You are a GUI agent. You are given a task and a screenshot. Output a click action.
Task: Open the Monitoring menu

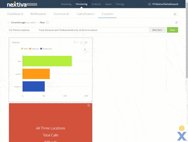pyautogui.click(x=82, y=4)
